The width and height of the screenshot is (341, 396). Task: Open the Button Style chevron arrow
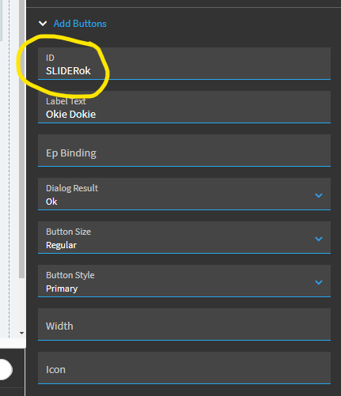tap(319, 282)
